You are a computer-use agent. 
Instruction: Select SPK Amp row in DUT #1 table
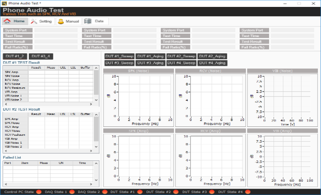pyautogui.click(x=49, y=72)
